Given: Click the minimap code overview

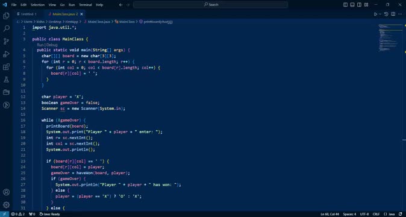Looking at the screenshot, I should (390, 38).
